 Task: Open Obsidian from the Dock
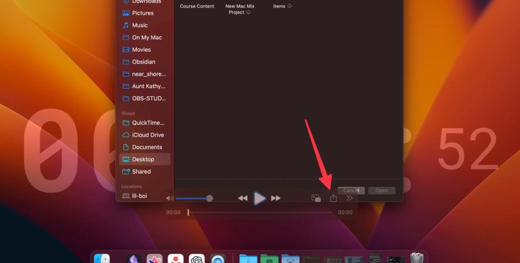(134, 259)
